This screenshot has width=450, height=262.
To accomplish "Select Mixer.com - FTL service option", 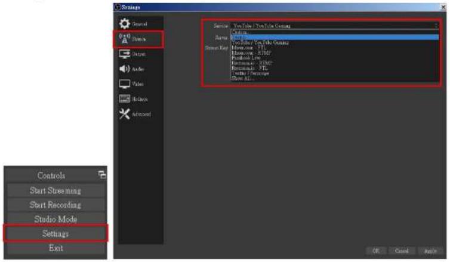I will 335,48.
